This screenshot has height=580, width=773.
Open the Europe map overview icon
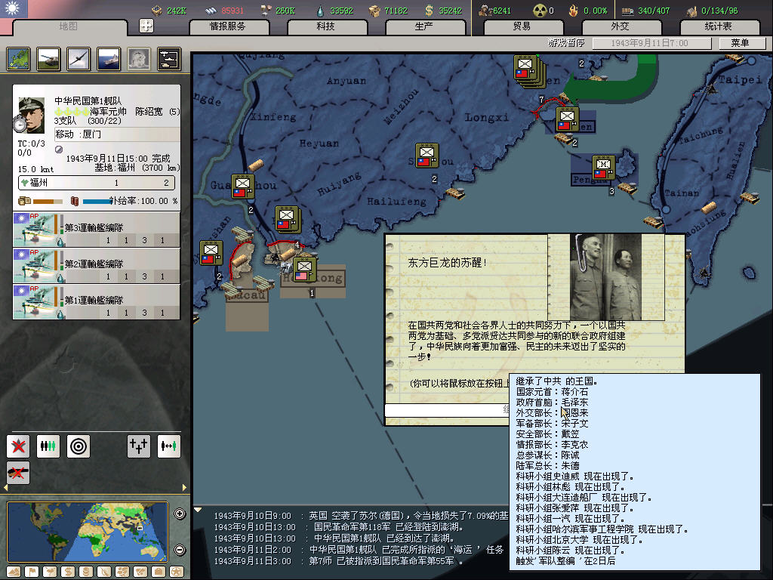coord(18,59)
